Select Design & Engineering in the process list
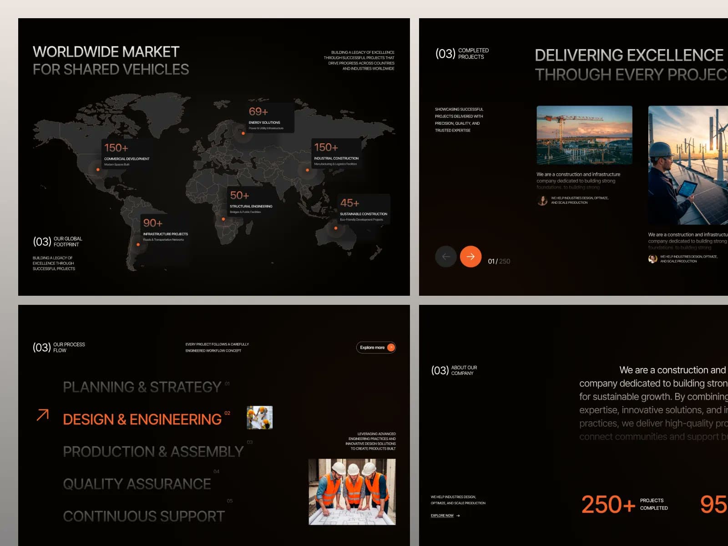 [x=142, y=419]
